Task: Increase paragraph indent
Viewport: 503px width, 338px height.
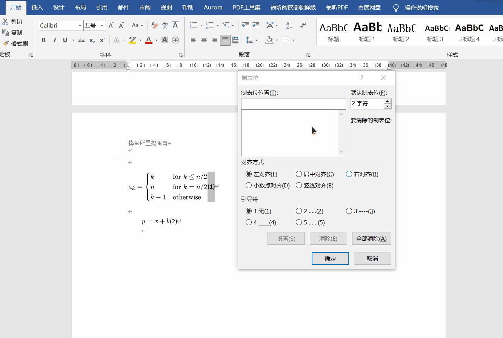Action: click(256, 25)
